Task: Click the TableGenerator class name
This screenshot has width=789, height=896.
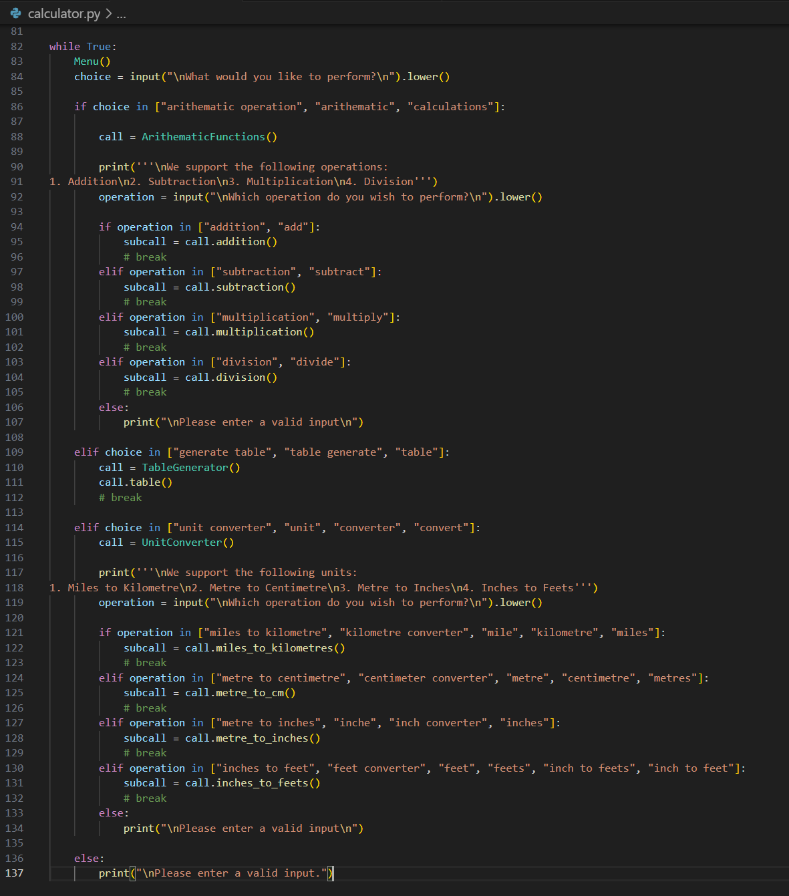Action: 184,468
